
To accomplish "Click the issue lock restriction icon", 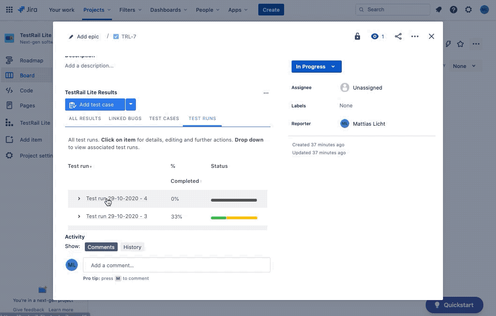I will (x=357, y=37).
